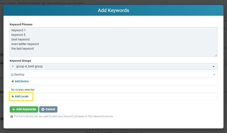Screen dimensions: 227x133
Task: Click the 'Keyword Phrases' label
Action: 21,24
